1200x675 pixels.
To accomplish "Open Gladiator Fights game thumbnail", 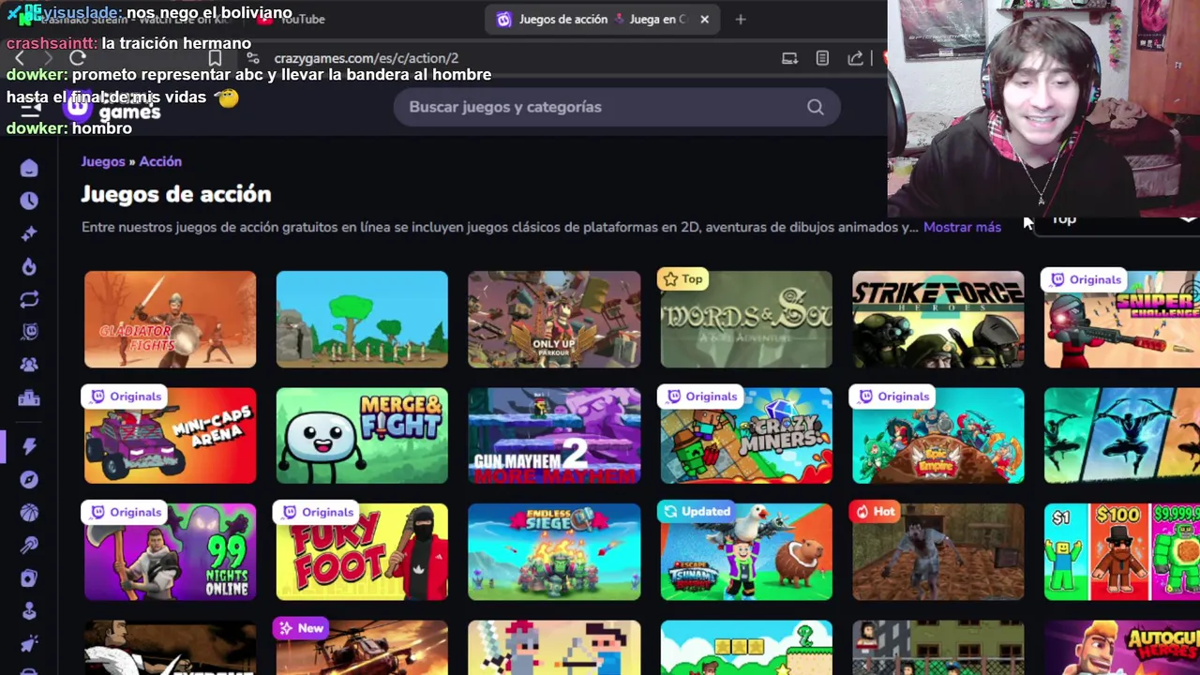I will coord(170,320).
